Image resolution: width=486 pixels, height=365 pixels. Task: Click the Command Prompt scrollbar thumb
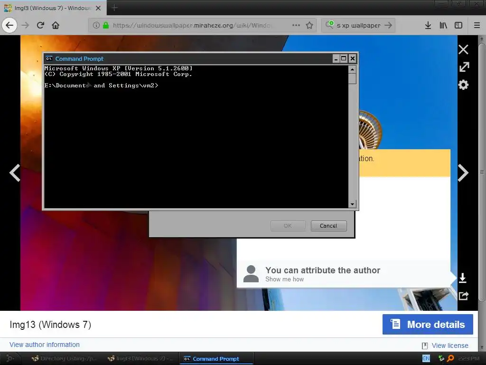coord(352,79)
